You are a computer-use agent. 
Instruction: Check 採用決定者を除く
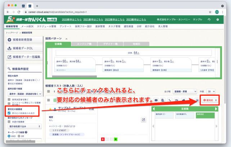pyautogui.click(x=9, y=99)
